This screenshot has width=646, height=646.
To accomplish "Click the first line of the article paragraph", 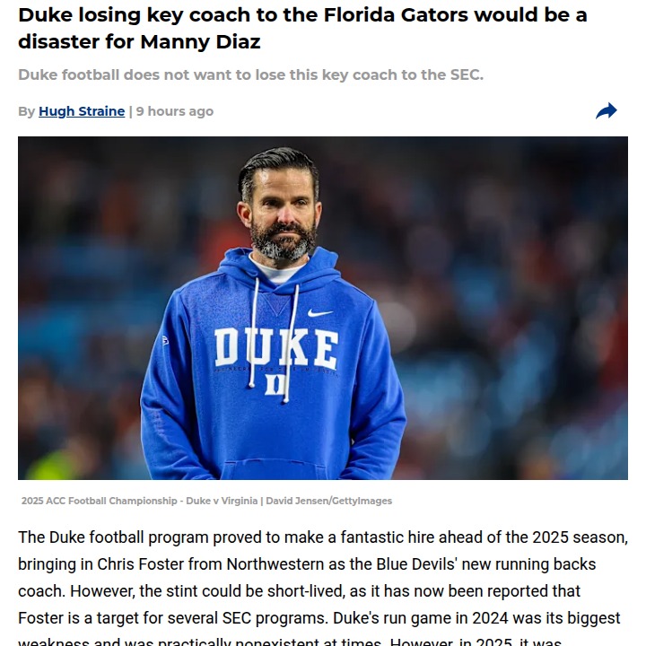I will pos(323,537).
